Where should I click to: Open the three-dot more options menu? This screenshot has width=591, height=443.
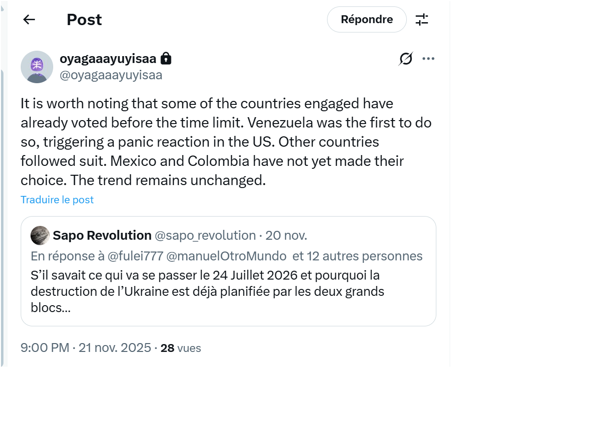[x=428, y=59]
